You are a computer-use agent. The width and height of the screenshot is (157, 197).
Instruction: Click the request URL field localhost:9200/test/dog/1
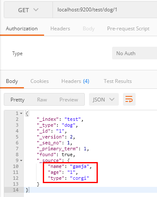[105, 10]
